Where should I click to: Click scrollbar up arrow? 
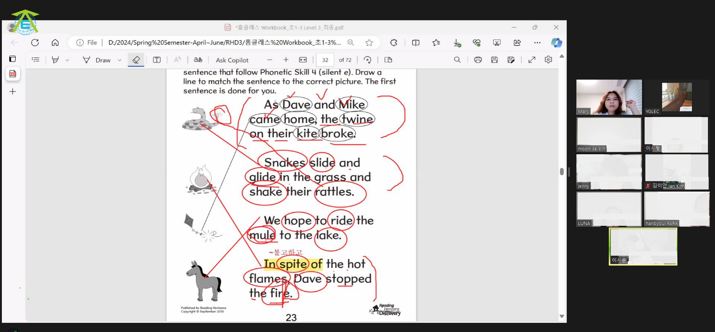(x=562, y=56)
